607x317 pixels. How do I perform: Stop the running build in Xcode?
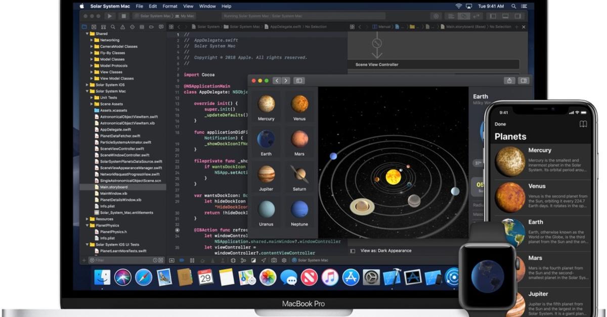[x=124, y=16]
